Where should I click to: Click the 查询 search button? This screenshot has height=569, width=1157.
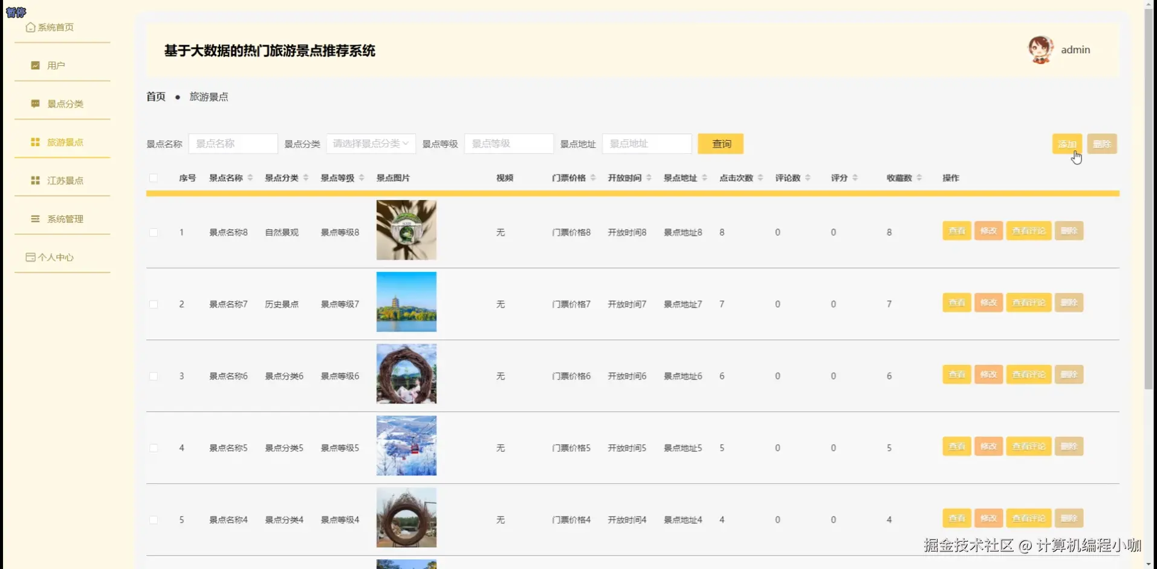tap(720, 144)
